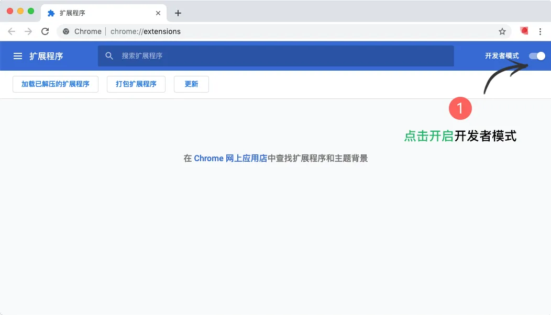The image size is (551, 315).
Task: Click the Chrome site info icon
Action: click(65, 31)
